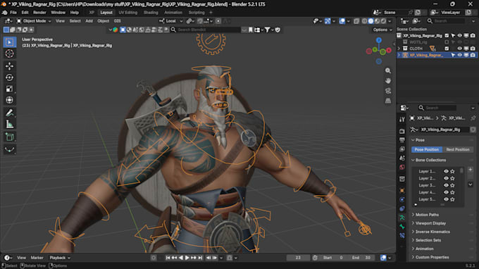Open the Render properties tab

click(402, 131)
